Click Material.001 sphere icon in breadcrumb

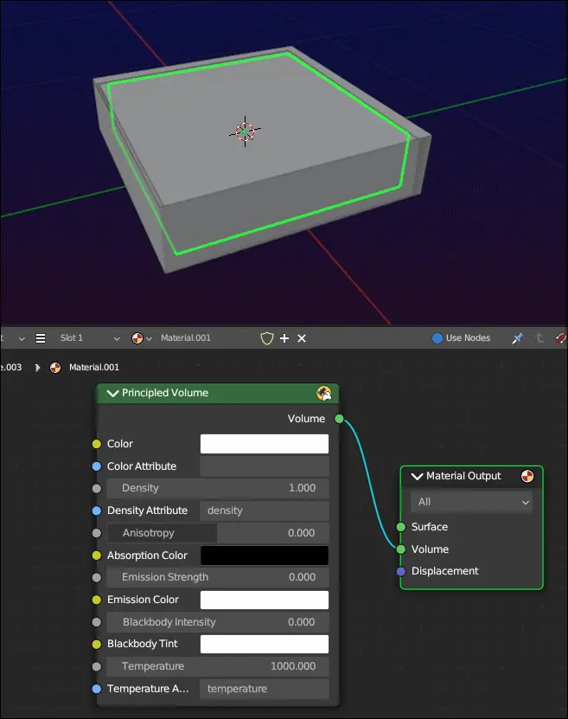[55, 368]
